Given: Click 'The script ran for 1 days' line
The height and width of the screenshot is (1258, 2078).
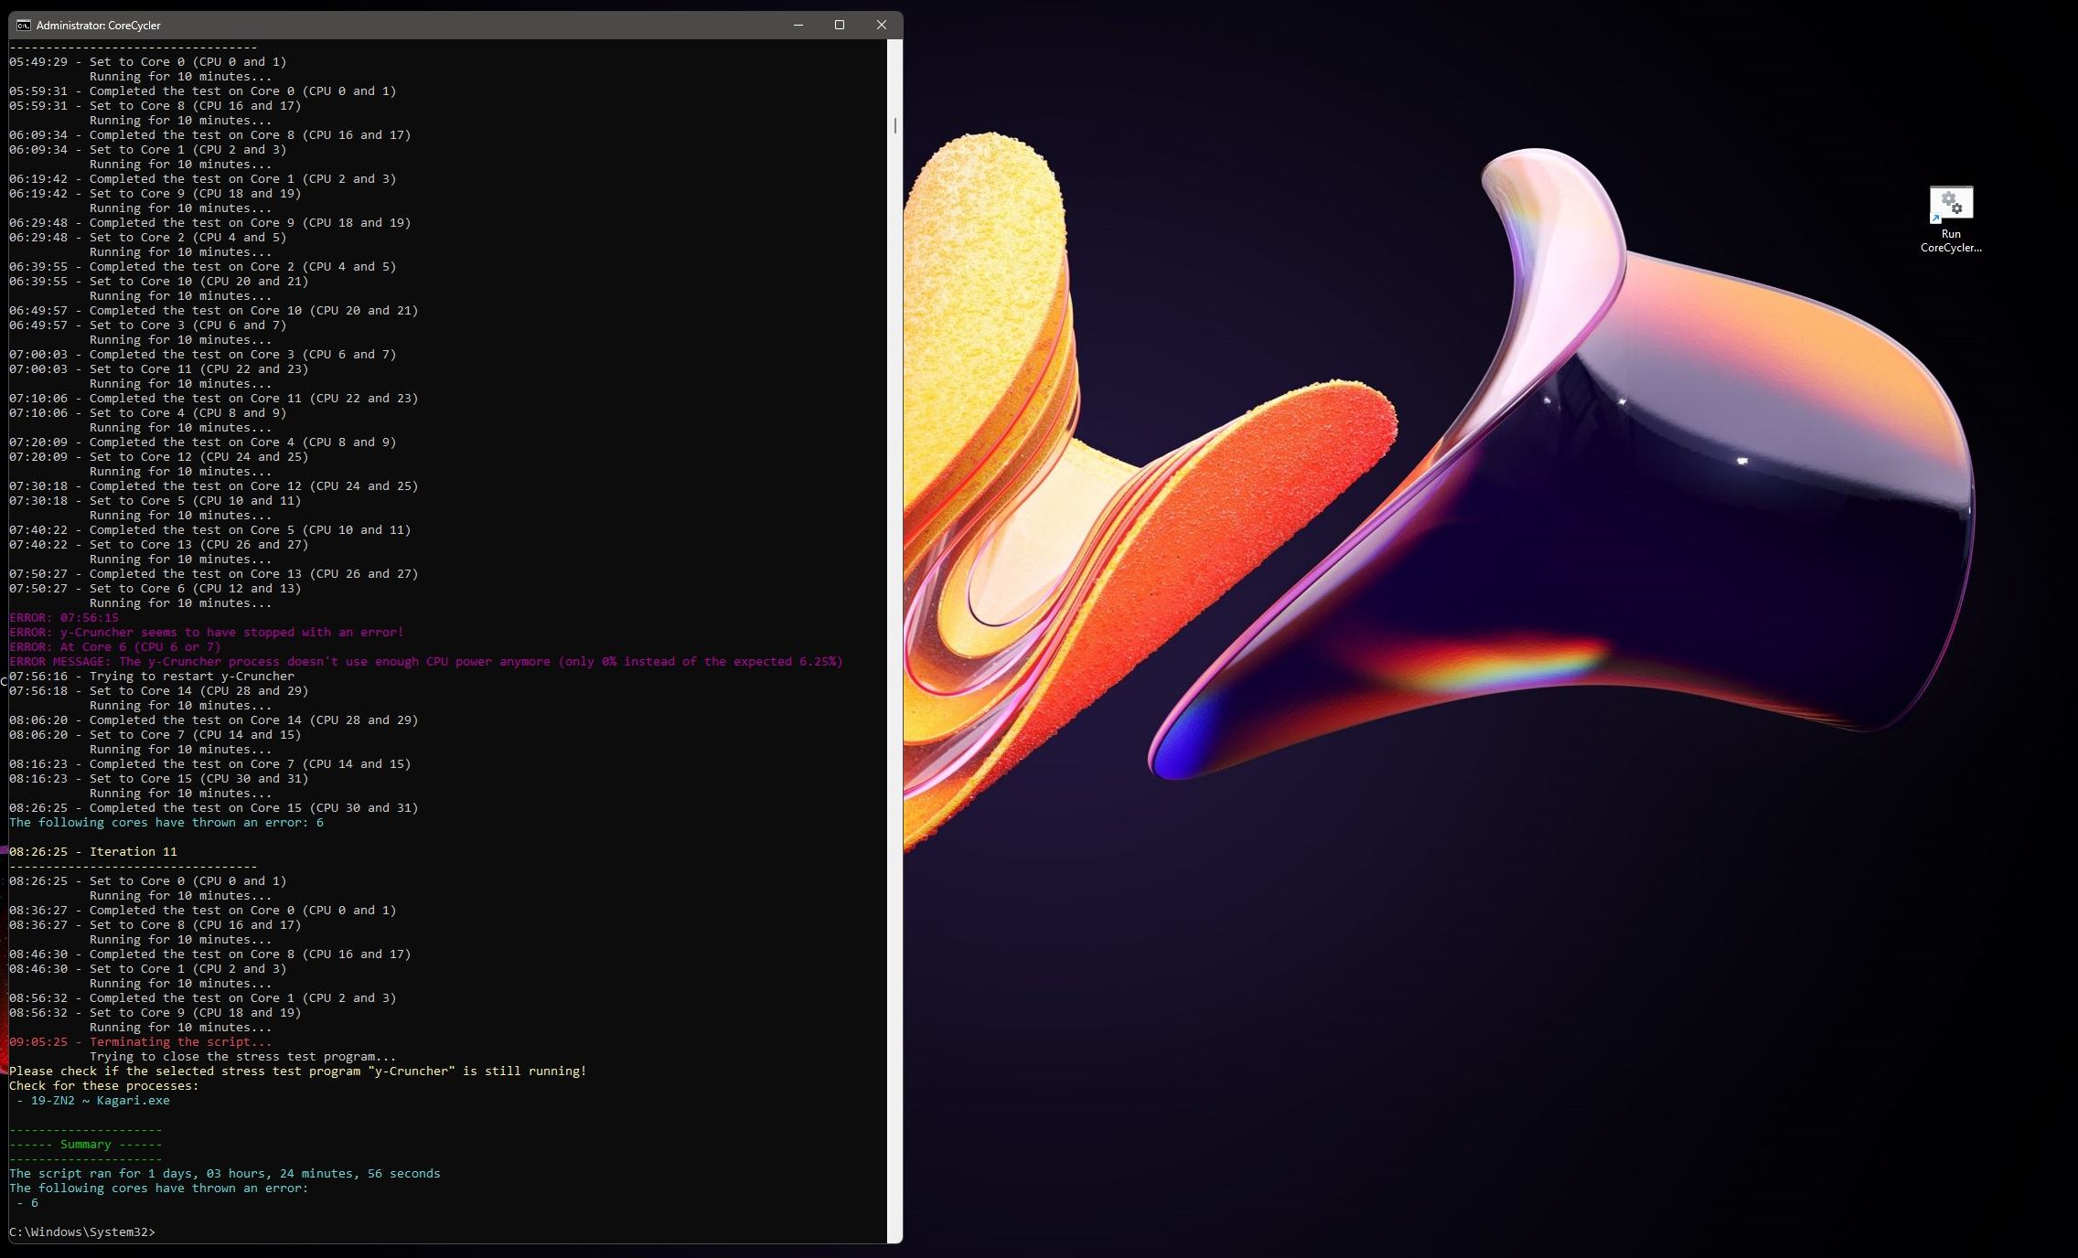Looking at the screenshot, I should point(224,1173).
